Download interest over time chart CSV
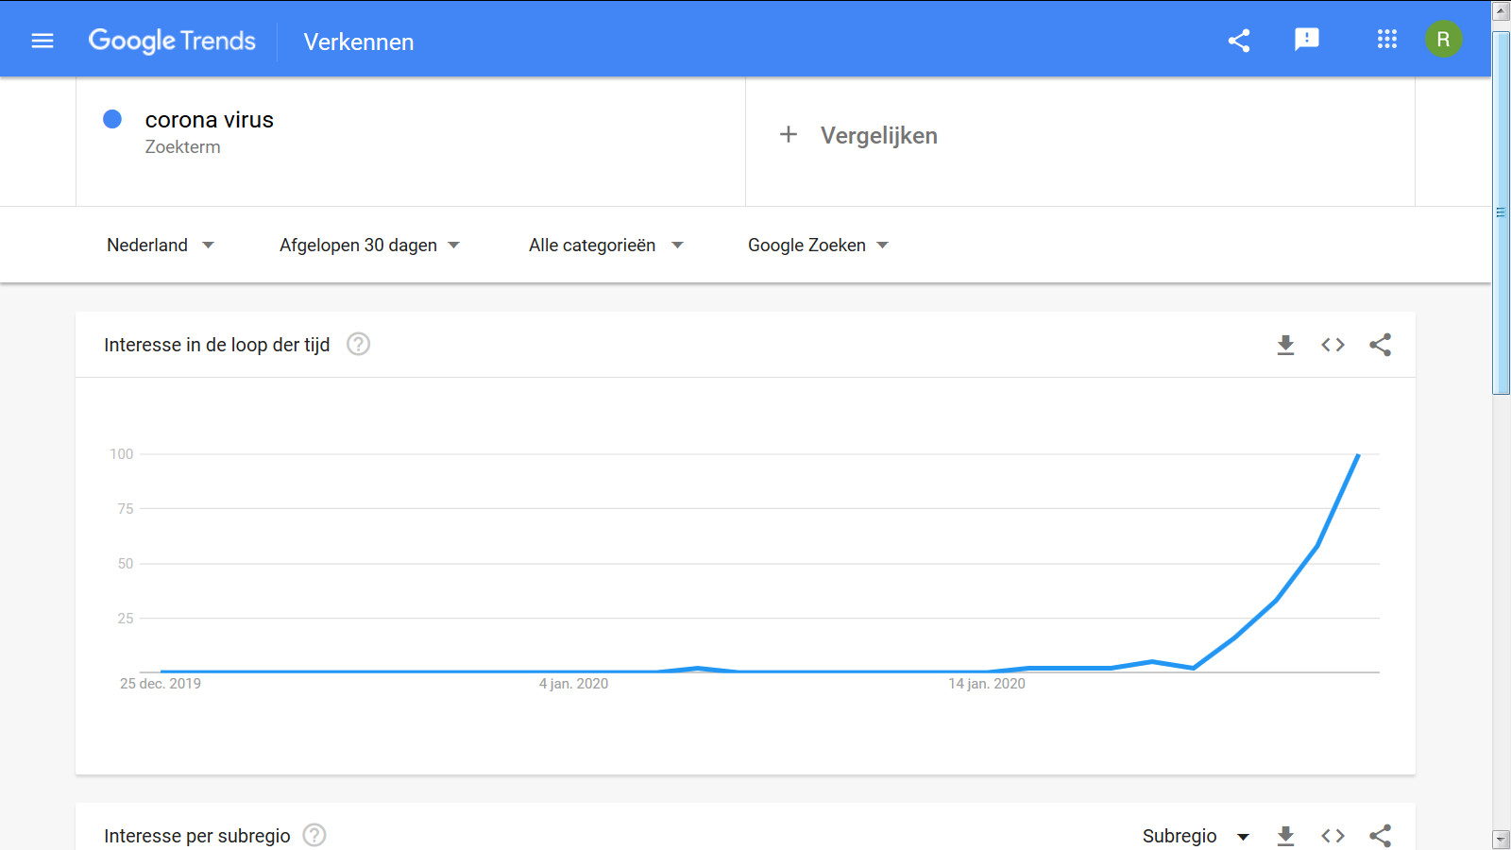 [x=1285, y=345]
